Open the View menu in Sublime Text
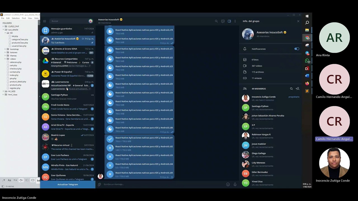The image size is (358, 201). [30, 18]
